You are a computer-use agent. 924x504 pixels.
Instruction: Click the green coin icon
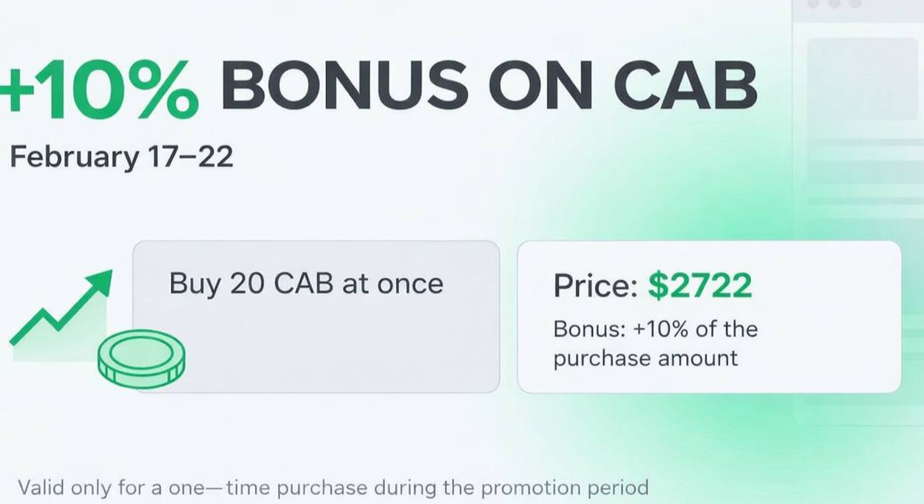(x=141, y=358)
